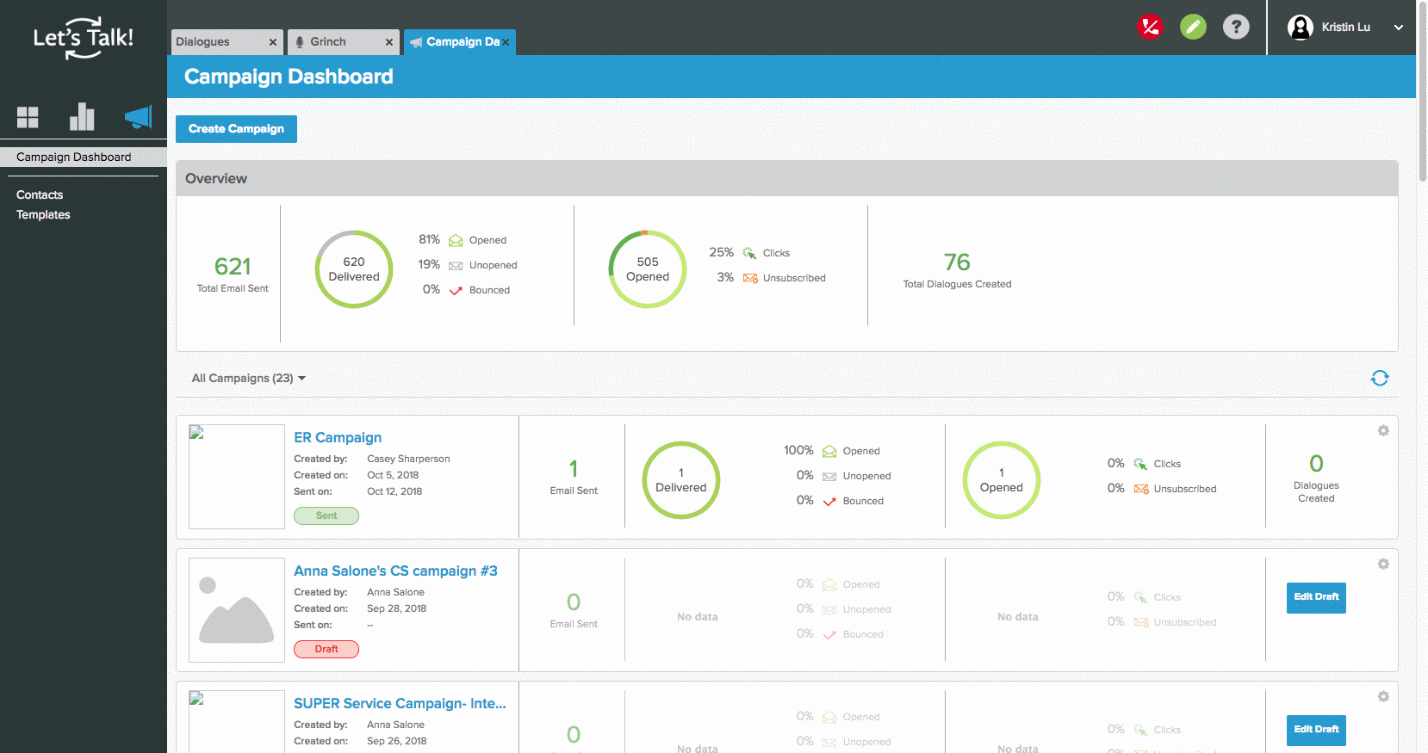Click the green pencil compose icon

(1193, 28)
